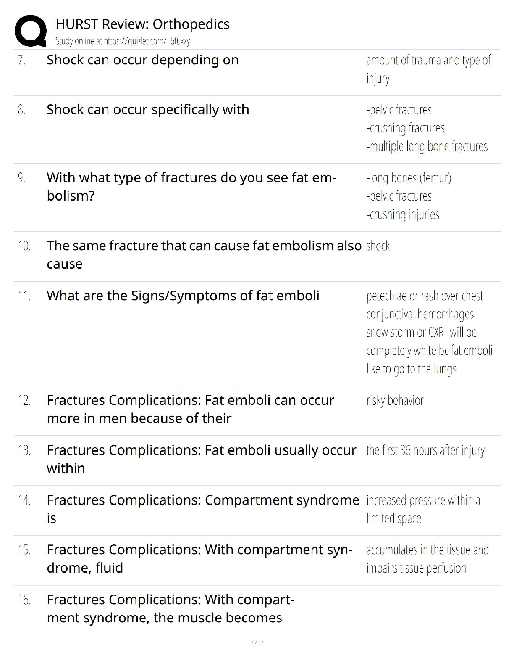
Task: Click the 'conjunctival hemorrhages' answer line
Action: coord(420,314)
